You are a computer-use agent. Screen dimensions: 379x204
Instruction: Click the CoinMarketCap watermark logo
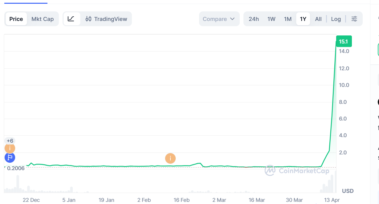coord(270,170)
